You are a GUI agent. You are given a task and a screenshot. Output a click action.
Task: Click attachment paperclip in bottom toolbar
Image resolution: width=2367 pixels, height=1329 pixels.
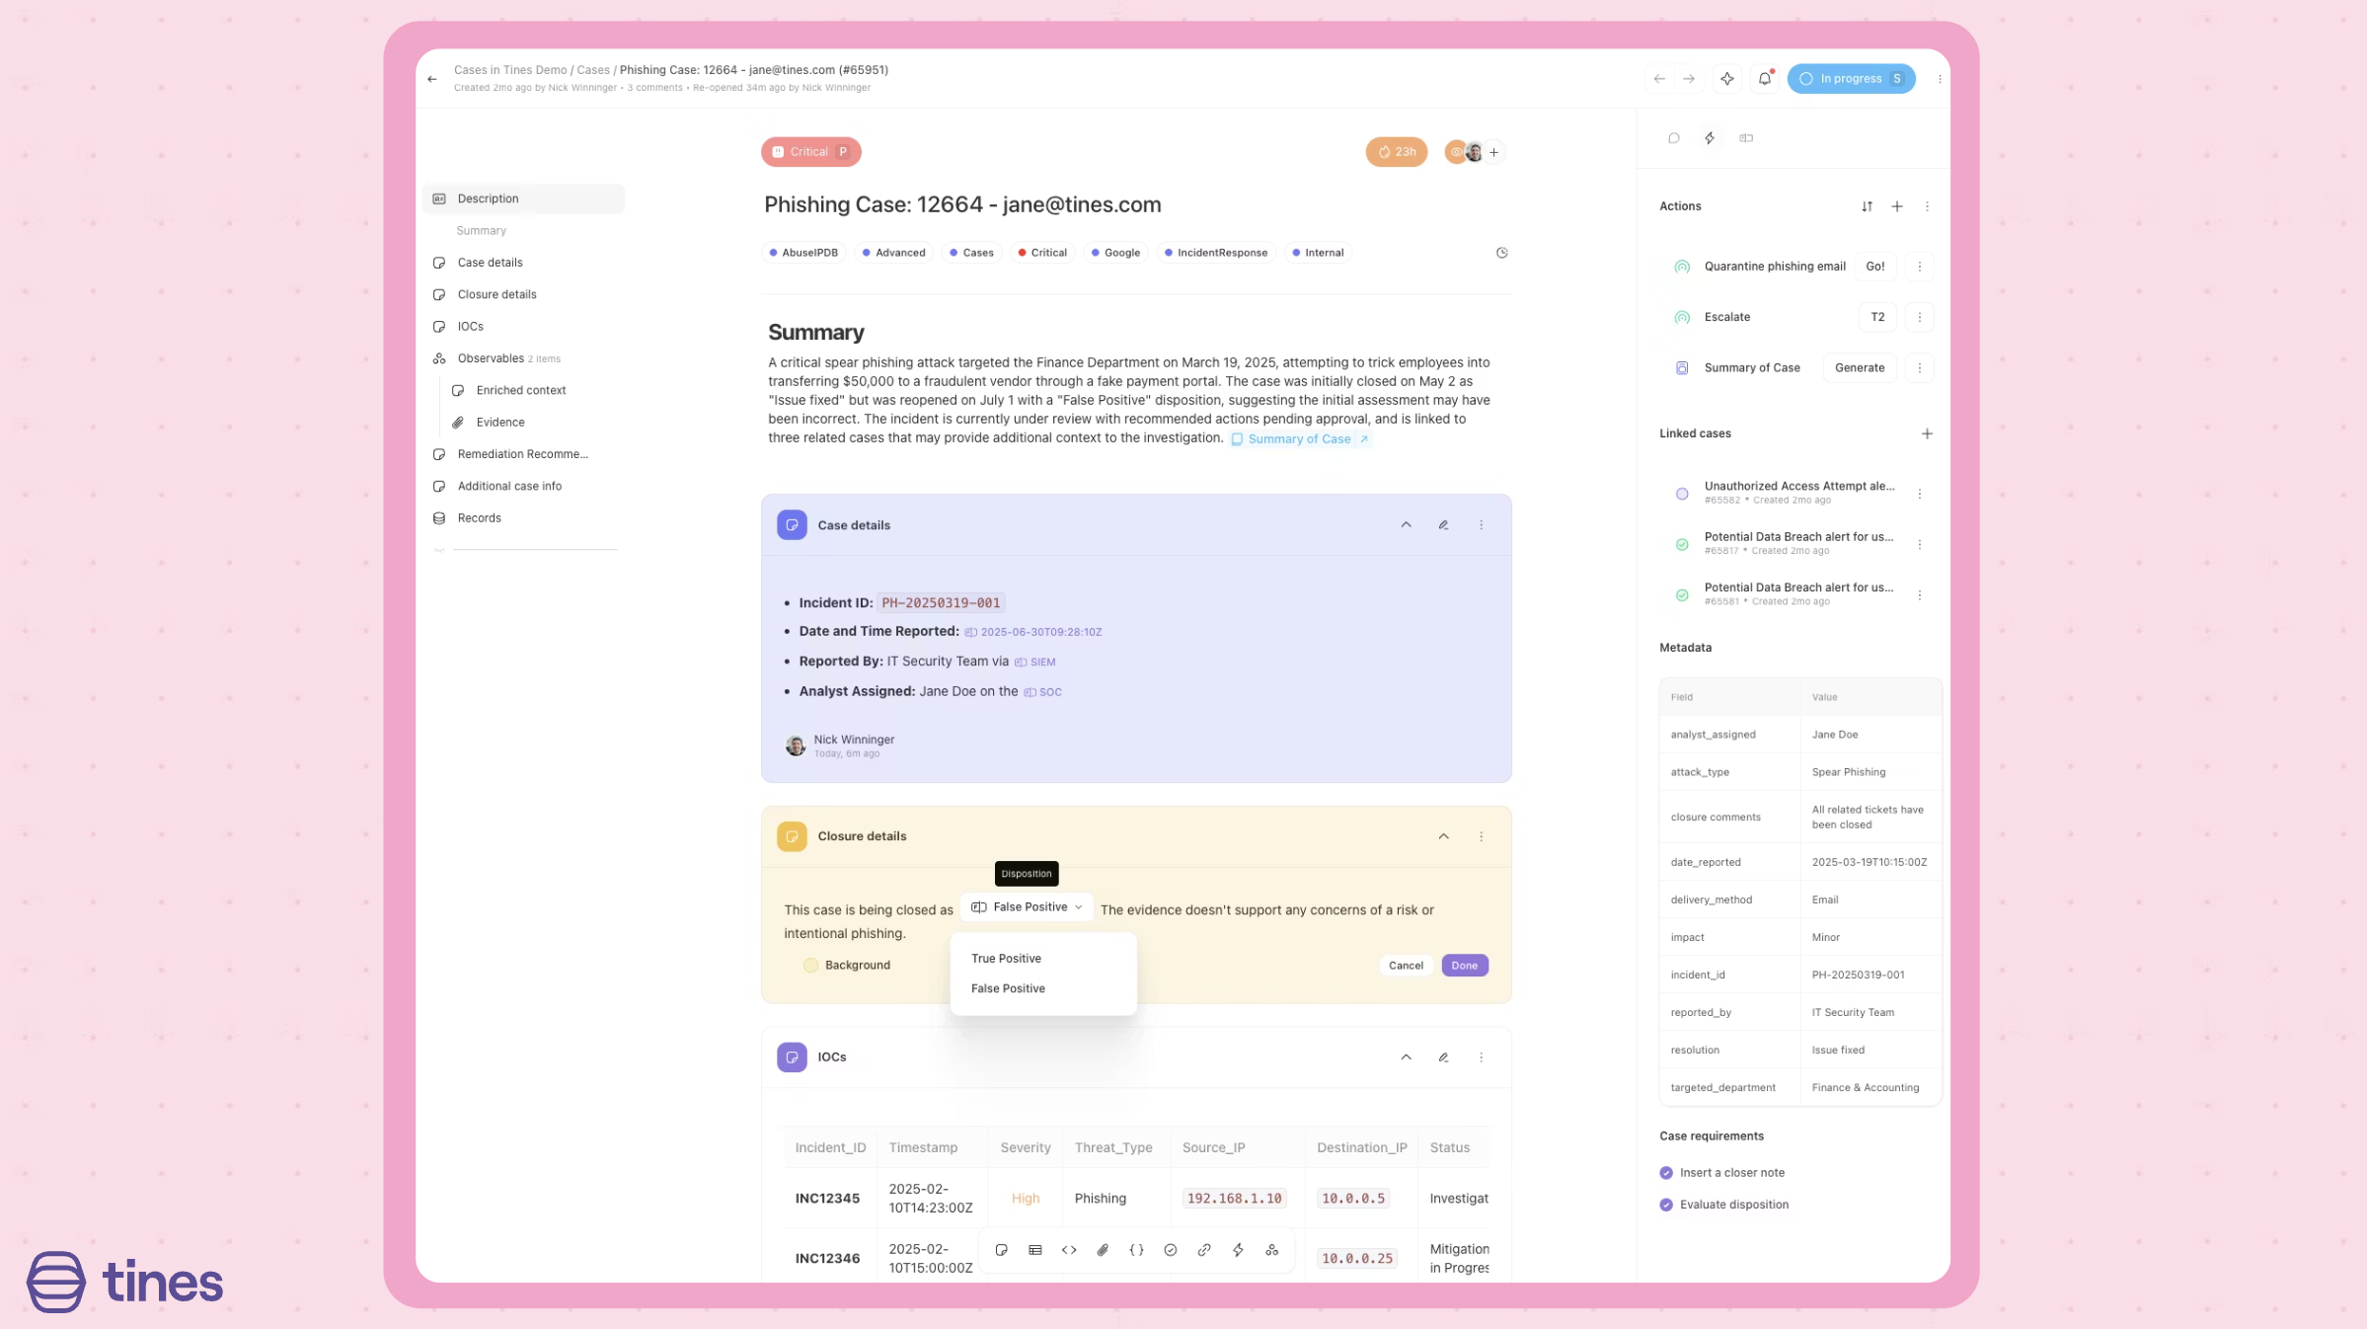(x=1103, y=1250)
